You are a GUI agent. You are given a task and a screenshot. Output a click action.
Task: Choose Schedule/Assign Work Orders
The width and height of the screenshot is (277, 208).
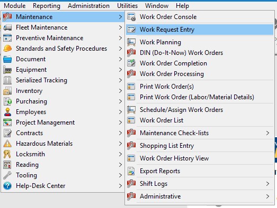(x=200, y=110)
